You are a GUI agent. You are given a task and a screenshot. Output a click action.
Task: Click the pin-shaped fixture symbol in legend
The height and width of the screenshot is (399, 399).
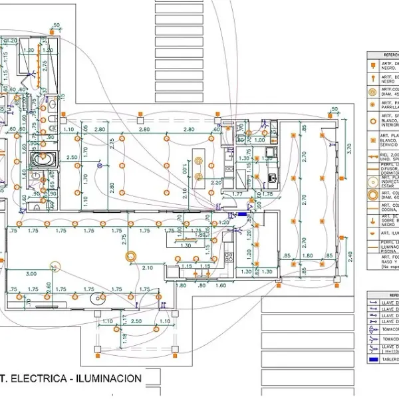click(x=373, y=78)
